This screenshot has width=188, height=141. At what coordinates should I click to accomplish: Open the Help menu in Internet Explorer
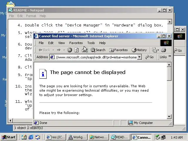point(103,43)
